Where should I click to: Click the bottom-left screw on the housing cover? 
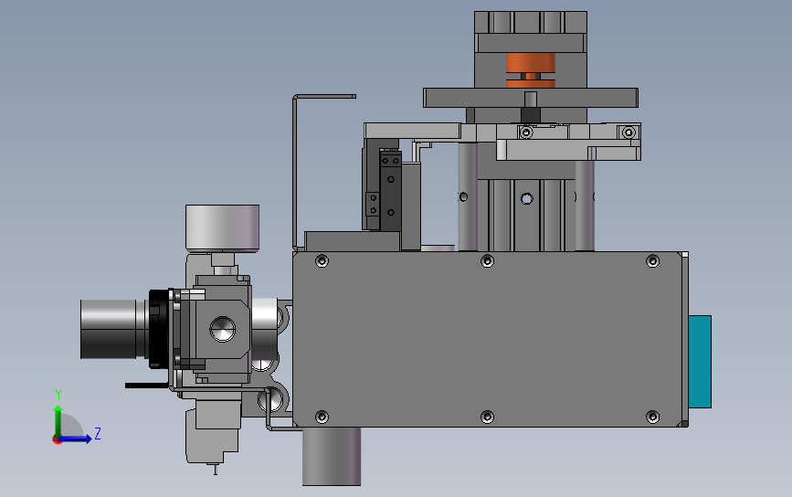(x=322, y=418)
